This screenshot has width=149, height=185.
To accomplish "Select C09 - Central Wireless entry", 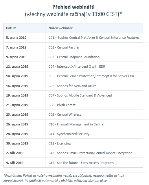I will (x=65, y=114).
